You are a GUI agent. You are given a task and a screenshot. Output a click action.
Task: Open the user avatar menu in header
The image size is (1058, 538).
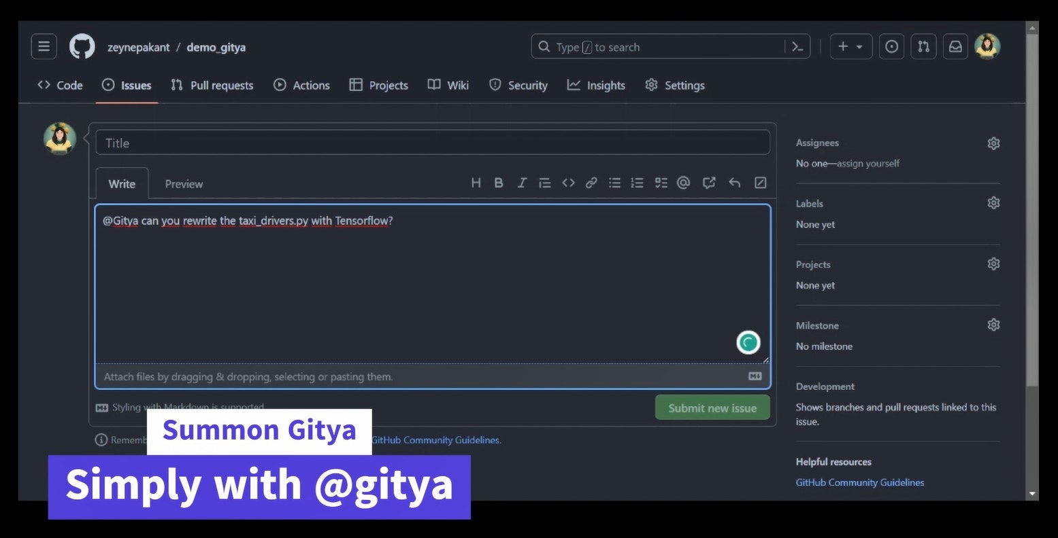987,46
